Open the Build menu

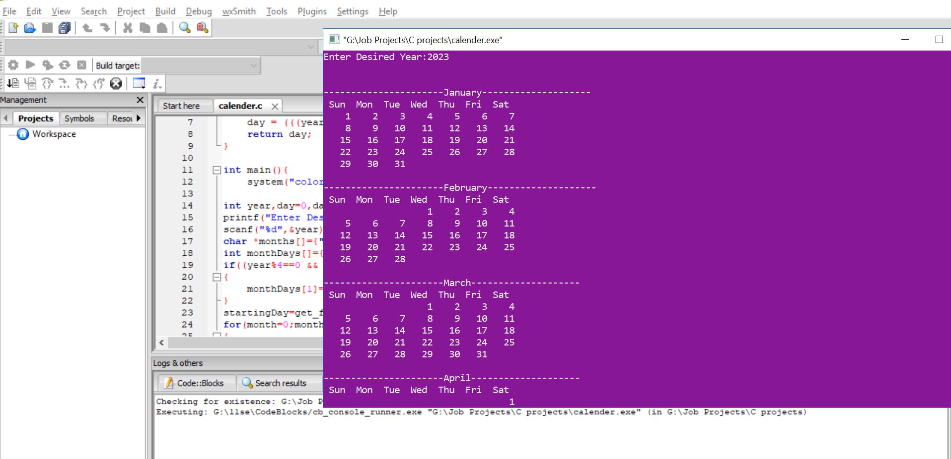point(165,11)
